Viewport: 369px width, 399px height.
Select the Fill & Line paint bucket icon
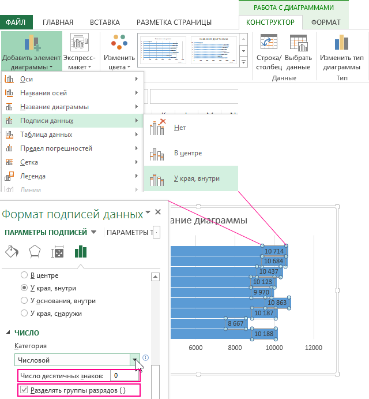click(x=11, y=251)
